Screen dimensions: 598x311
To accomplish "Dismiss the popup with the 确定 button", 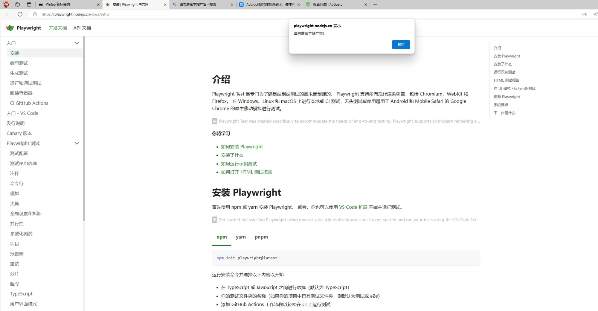I will click(x=401, y=44).
